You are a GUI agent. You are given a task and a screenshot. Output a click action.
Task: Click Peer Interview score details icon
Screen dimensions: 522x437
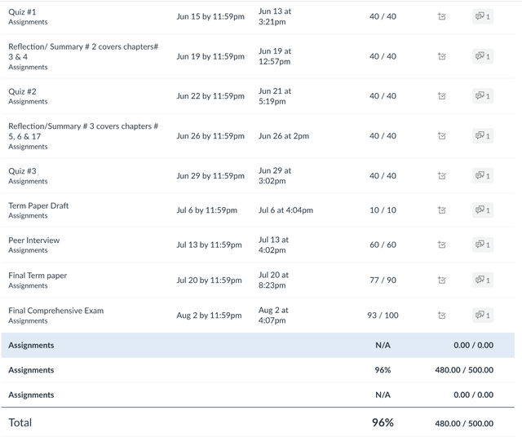pyautogui.click(x=441, y=245)
